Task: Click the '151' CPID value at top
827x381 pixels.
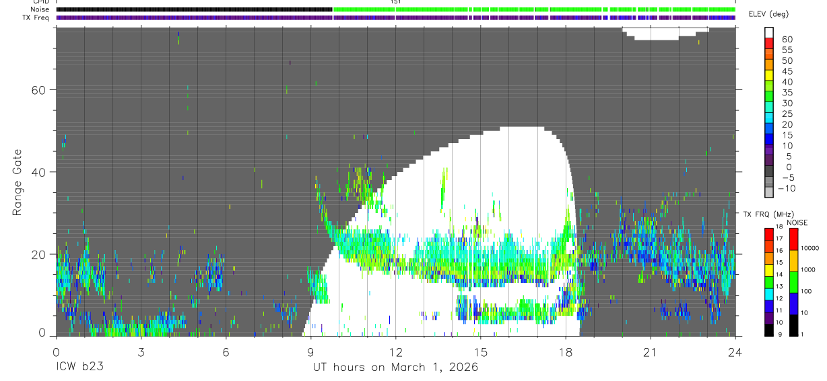Action: coord(396,2)
